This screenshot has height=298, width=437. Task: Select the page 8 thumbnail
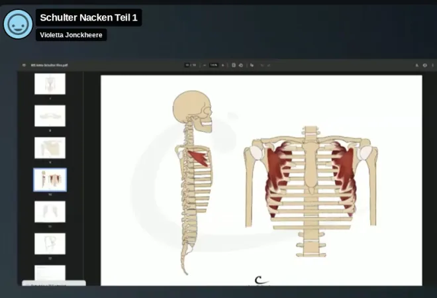[x=50, y=115]
